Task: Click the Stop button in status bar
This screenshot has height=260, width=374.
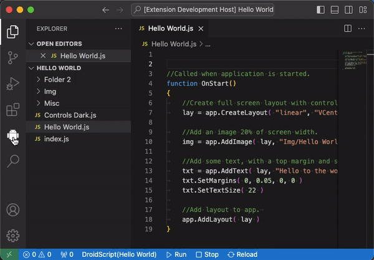Action: (207, 254)
